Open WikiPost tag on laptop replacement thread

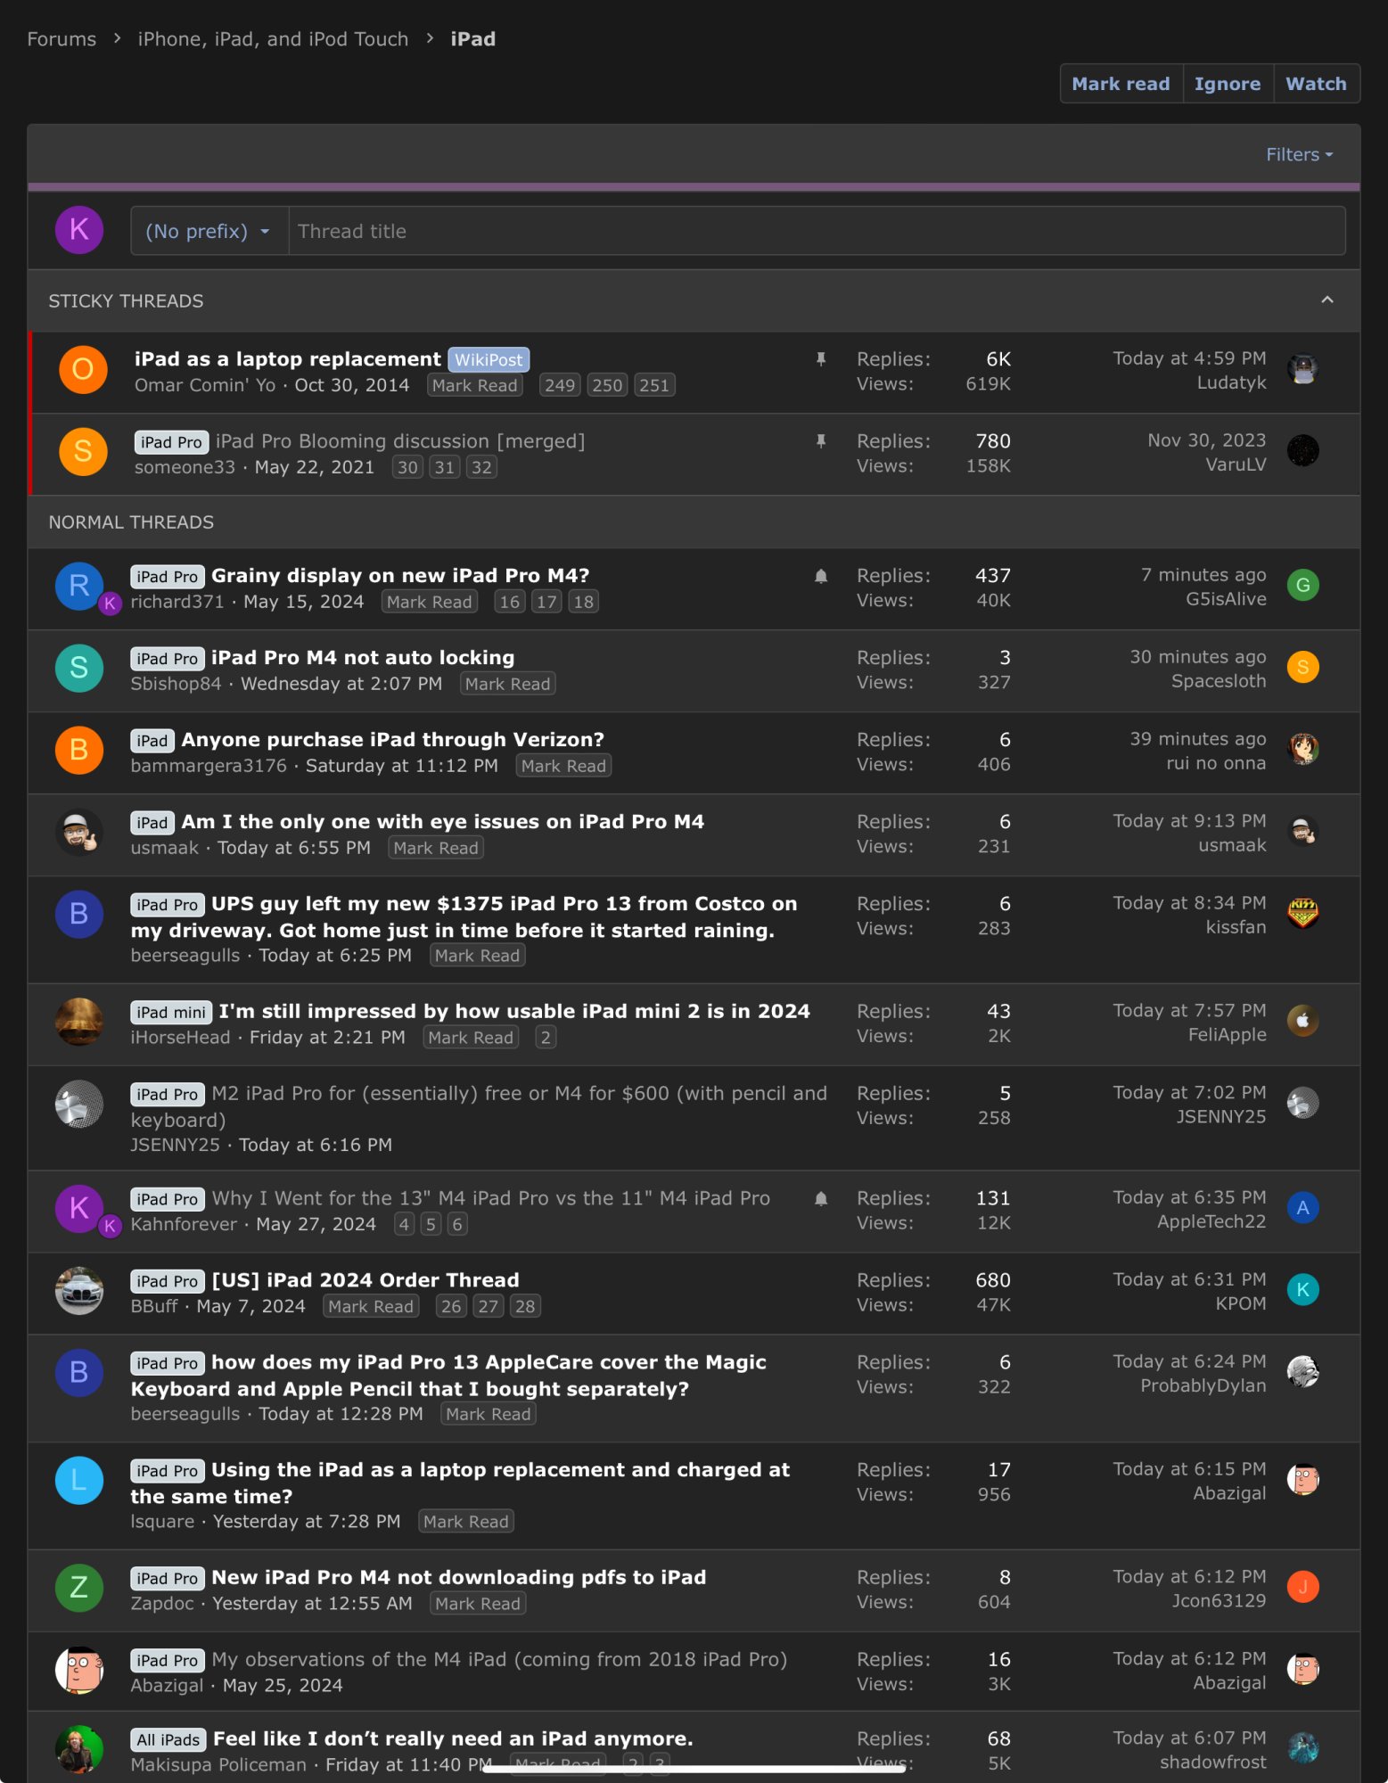pos(489,360)
